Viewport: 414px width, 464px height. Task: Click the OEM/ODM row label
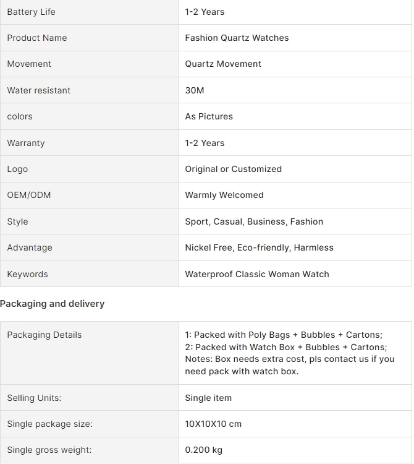29,195
